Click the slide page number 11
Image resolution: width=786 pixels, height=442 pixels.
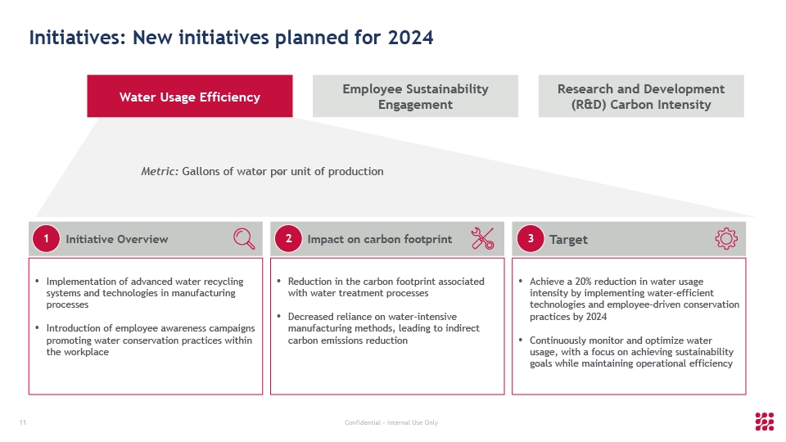[x=23, y=422]
